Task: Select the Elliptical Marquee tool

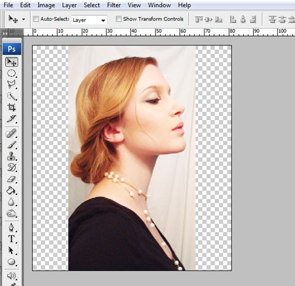Action: click(12, 73)
